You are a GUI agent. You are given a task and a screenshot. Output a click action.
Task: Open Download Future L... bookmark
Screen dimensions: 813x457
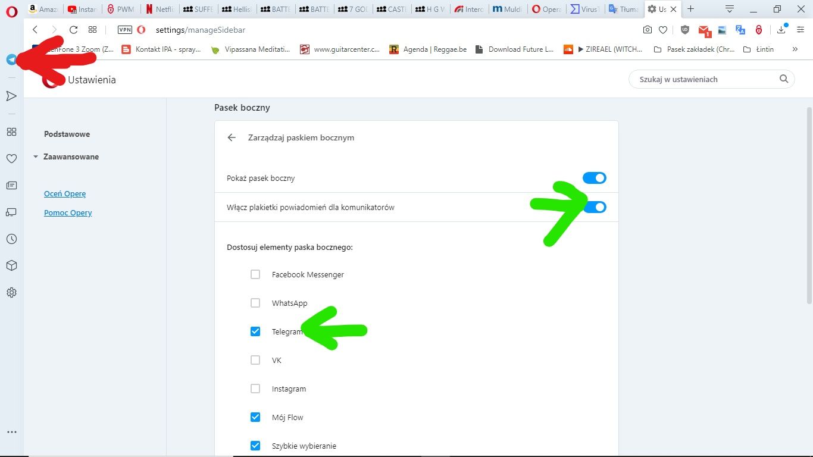point(515,49)
